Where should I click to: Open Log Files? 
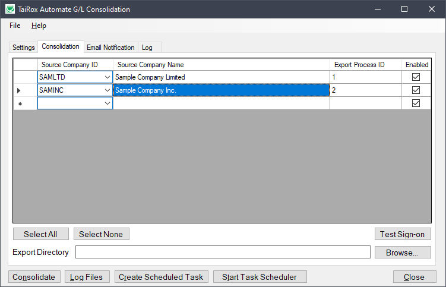tap(87, 277)
